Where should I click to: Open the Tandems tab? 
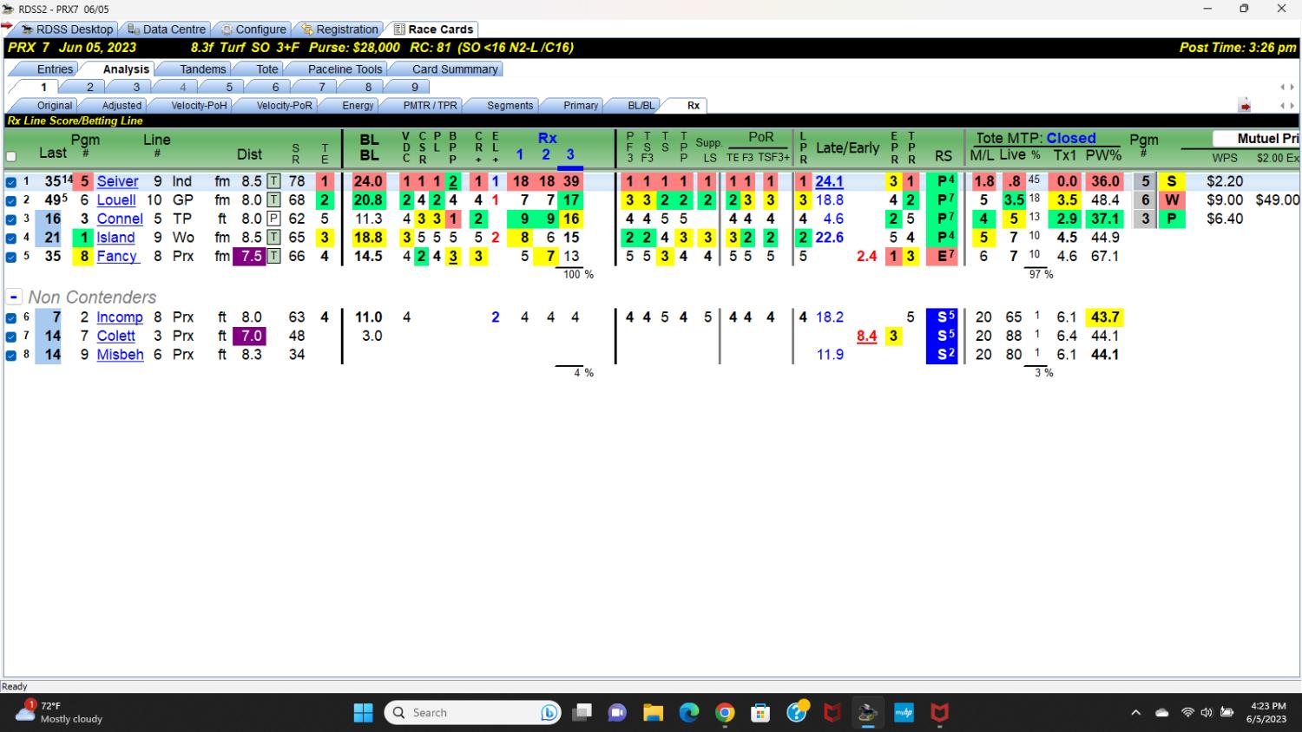point(202,69)
